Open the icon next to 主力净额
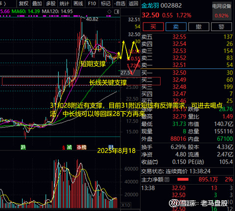 (x=167, y=180)
